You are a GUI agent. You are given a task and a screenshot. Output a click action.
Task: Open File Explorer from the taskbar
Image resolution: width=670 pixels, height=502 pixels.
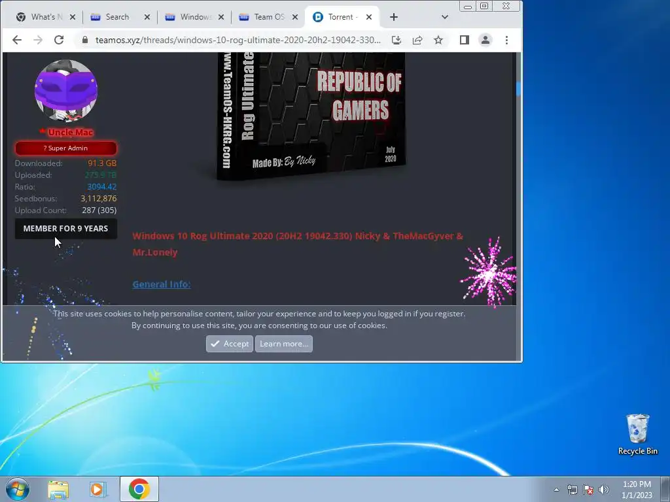58,489
